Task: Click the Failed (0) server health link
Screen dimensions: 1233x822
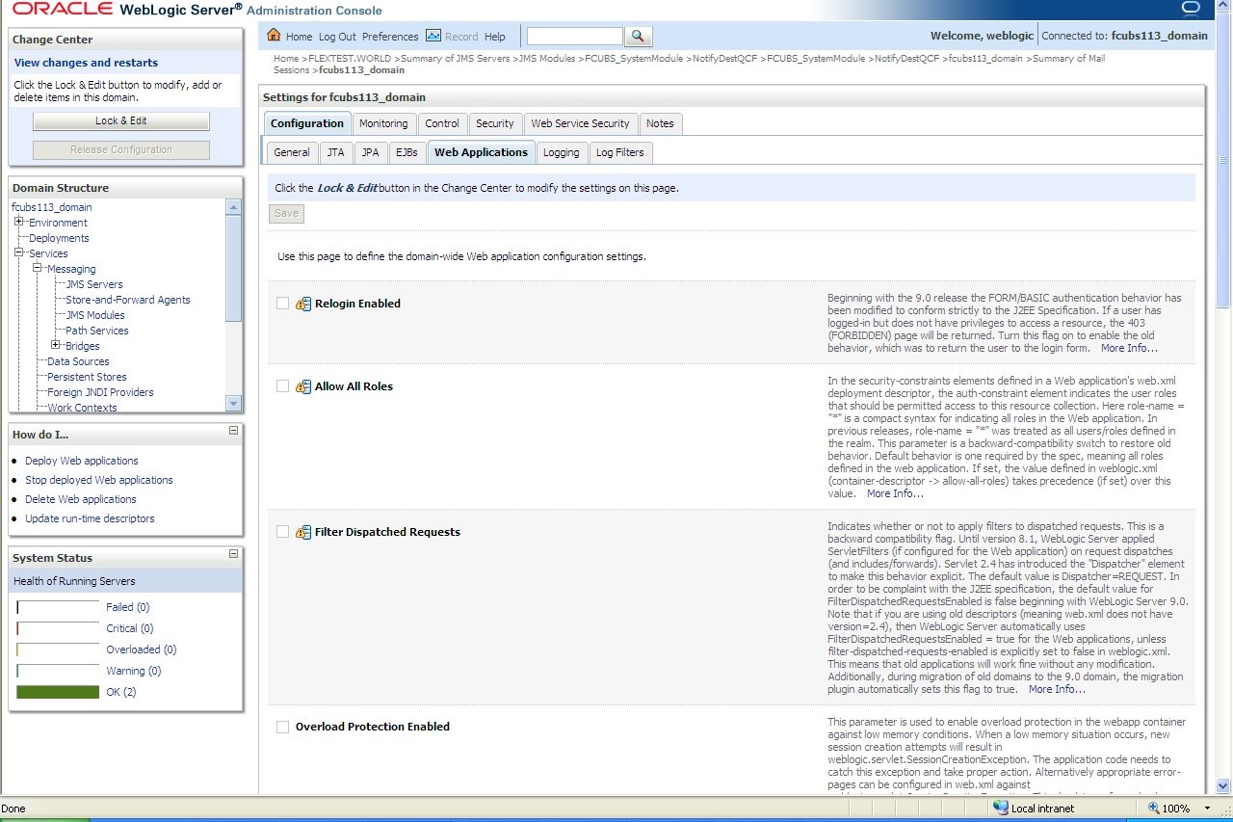Action: coord(128,607)
